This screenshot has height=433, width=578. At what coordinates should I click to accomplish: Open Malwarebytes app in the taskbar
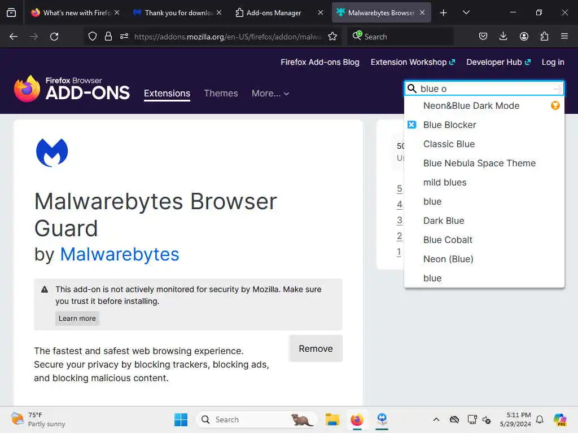pos(382,419)
